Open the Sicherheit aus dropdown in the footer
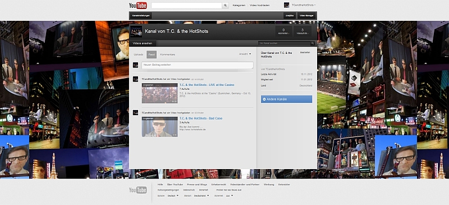This screenshot has width=449, height=205. tap(229, 195)
